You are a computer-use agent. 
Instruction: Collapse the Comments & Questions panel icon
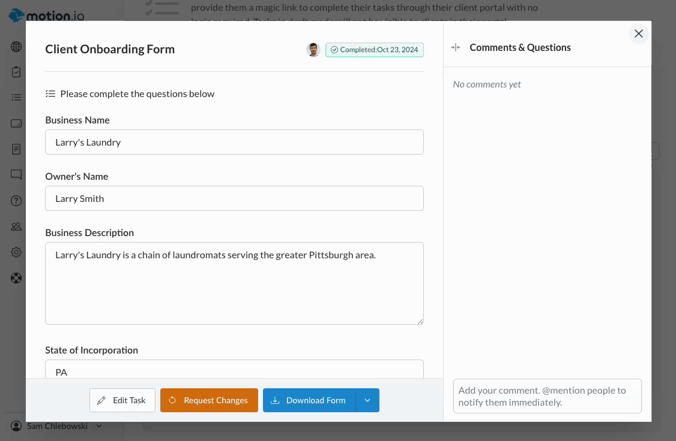456,47
